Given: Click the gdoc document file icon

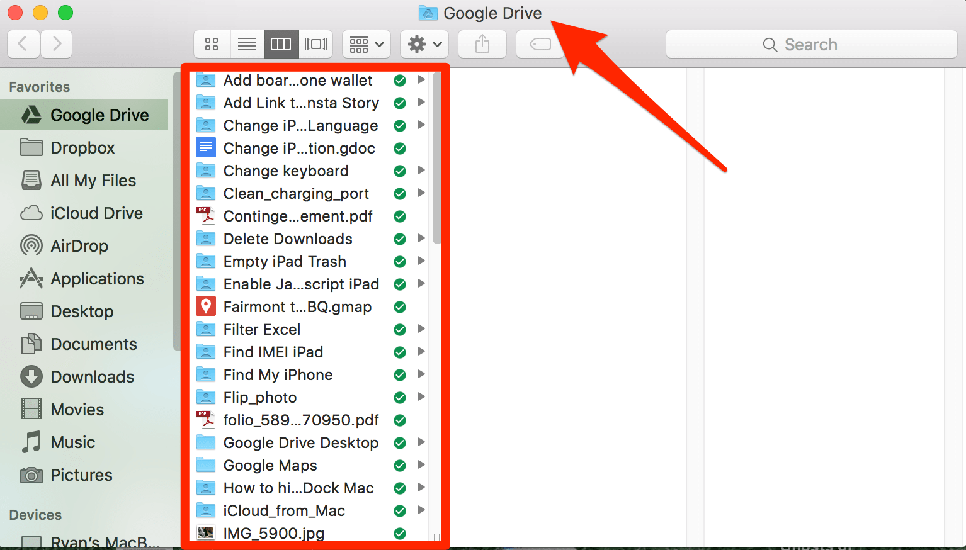Looking at the screenshot, I should point(206,148).
